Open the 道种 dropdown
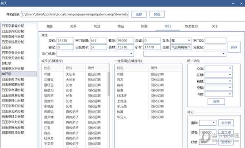 [x=208, y=123]
